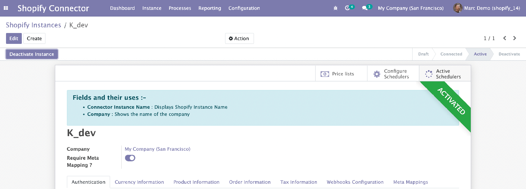The height and width of the screenshot is (189, 526).
Task: Select the Active status stage
Action: 480,54
